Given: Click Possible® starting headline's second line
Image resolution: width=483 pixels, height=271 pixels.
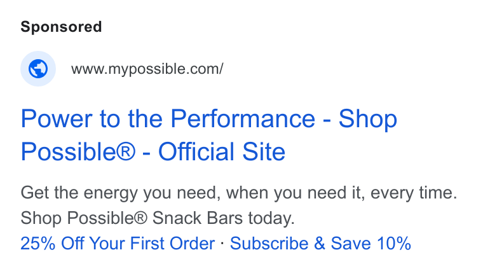Looking at the screenshot, I should point(78,151).
